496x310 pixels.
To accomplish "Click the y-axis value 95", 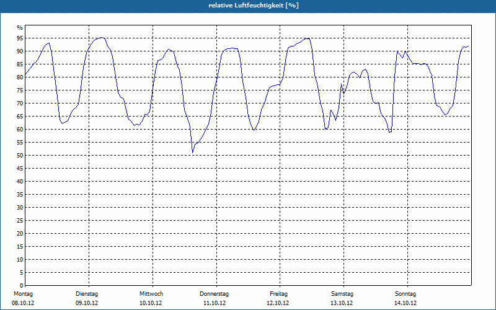I will tap(20, 38).
